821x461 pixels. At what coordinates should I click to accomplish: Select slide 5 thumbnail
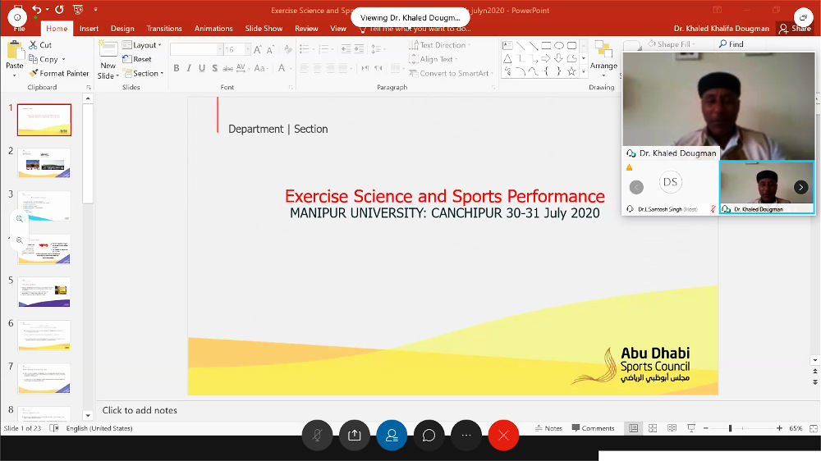click(x=44, y=292)
